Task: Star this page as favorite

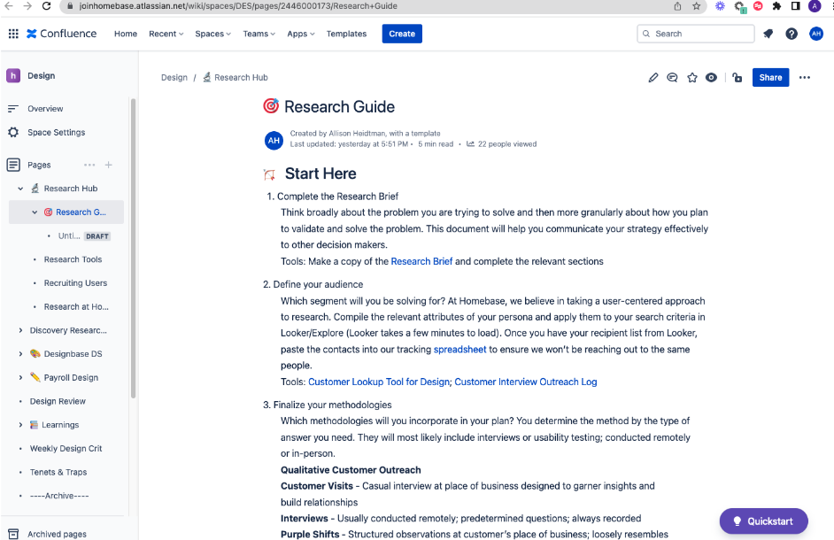Action: click(x=692, y=78)
